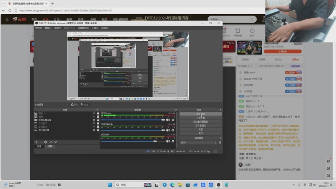
Task: Toggle lock of 图像 2 source
Action: coord(98,113)
